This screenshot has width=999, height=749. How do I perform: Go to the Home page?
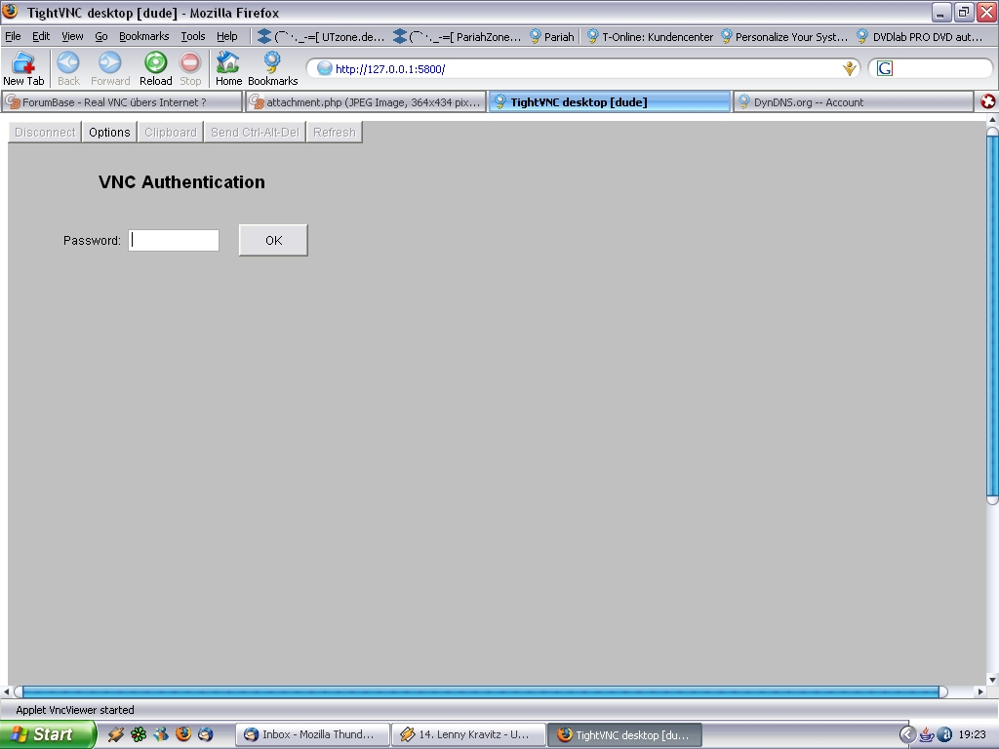tap(228, 68)
